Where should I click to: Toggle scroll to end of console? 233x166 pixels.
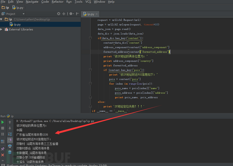[x=10, y=140]
